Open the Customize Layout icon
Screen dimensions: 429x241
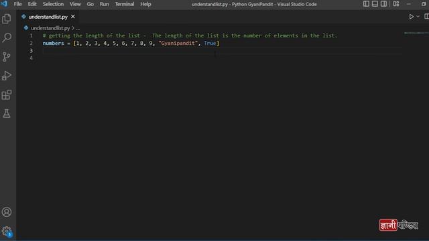click(x=396, y=4)
